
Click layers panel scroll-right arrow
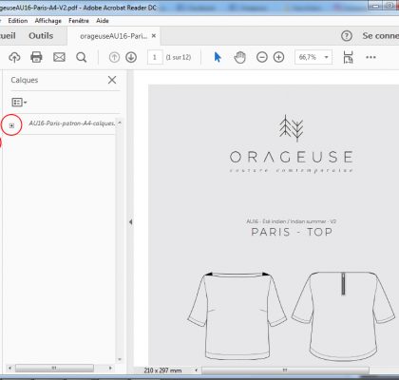tap(110, 368)
